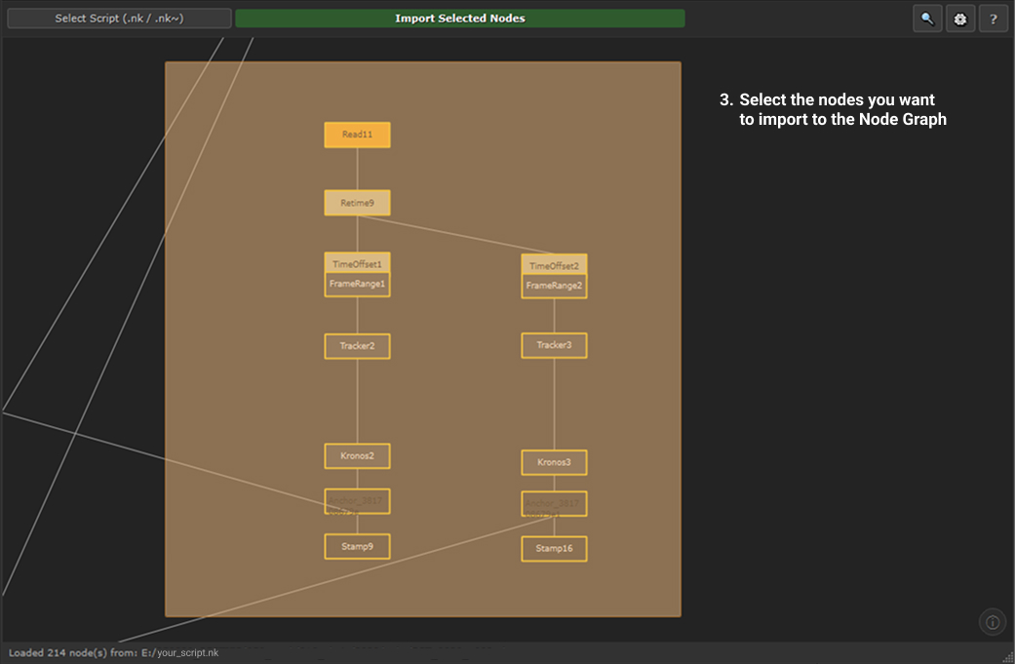
Task: Click the Stamp16 node
Action: [554, 549]
